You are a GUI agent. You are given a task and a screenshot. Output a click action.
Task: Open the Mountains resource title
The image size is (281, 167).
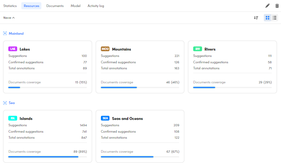(121, 49)
